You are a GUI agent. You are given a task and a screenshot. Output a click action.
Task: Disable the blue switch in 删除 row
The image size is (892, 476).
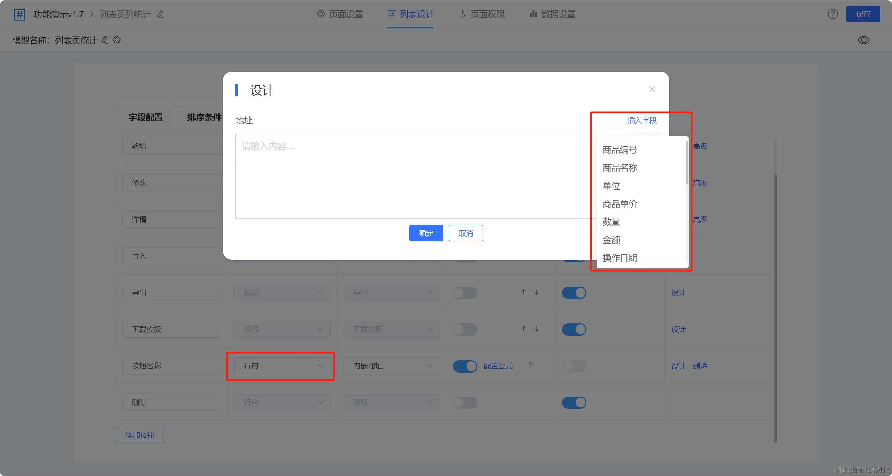574,402
